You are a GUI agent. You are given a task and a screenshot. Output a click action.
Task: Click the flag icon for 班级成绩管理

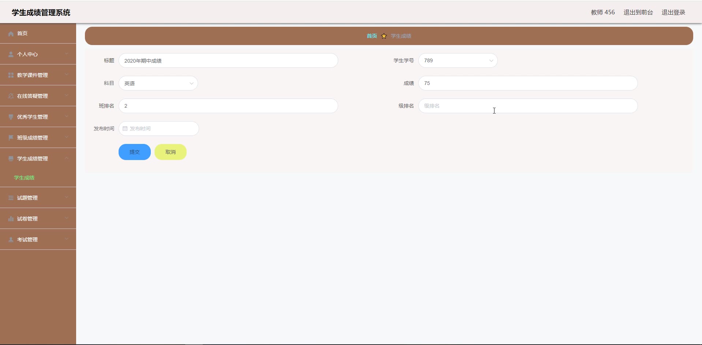click(x=11, y=138)
